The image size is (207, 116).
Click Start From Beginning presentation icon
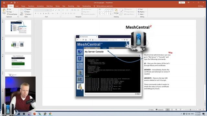tap(15, 3)
